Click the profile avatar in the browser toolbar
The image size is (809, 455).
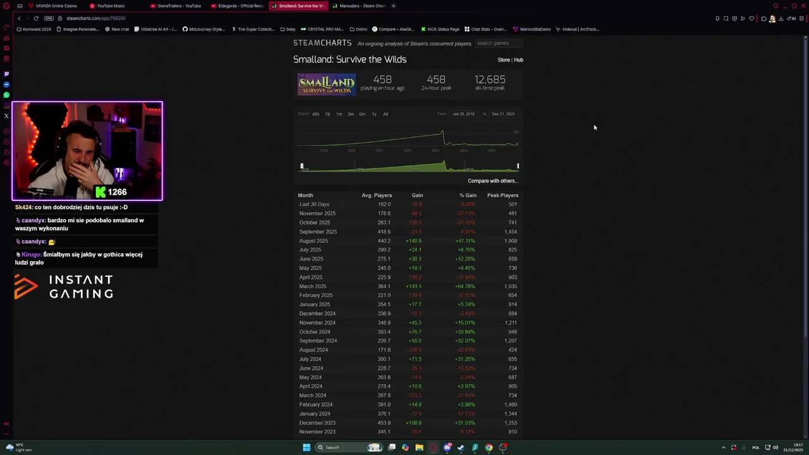tap(772, 18)
